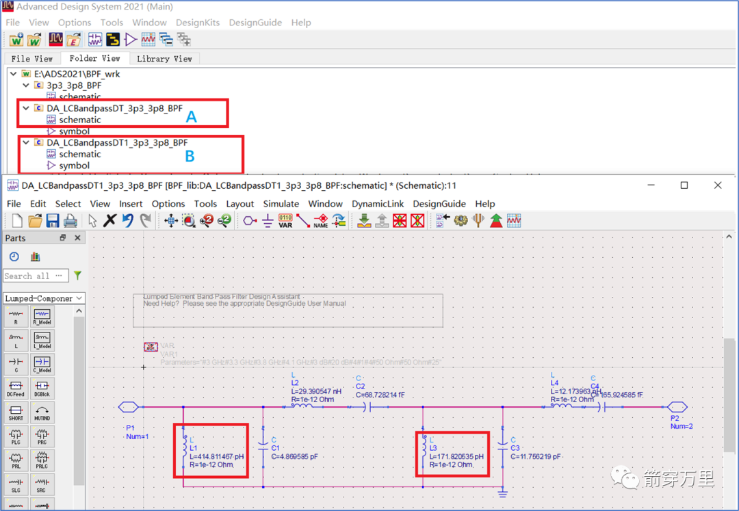The height and width of the screenshot is (511, 739).
Task: Click the Simulate gear icon
Action: pos(461,220)
